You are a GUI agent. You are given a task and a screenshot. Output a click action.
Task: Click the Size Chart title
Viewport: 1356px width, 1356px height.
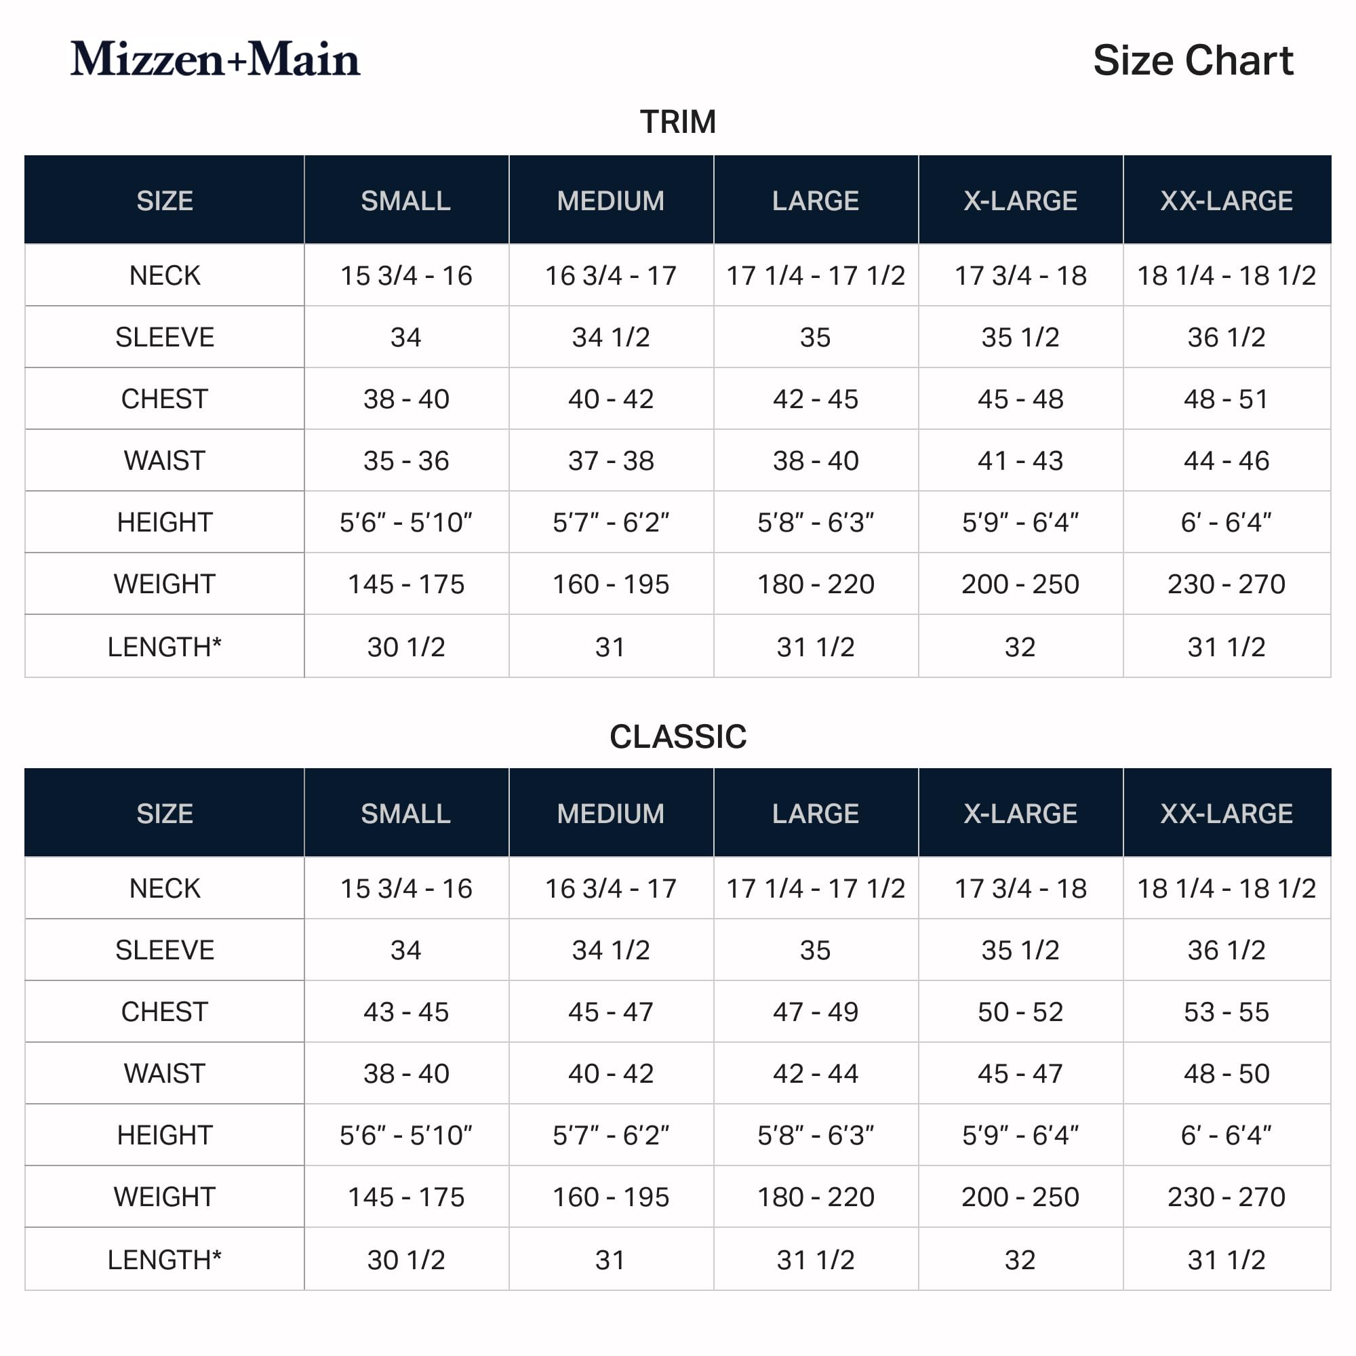pos(1193,60)
